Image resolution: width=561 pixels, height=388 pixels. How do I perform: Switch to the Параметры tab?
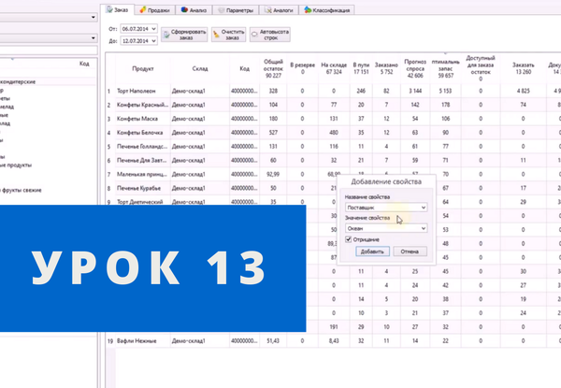(236, 10)
